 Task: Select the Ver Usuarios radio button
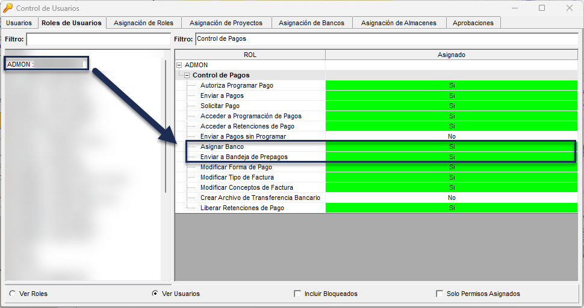point(155,294)
